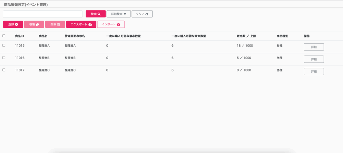Click the 販売数 / 上限 column header

pos(246,36)
